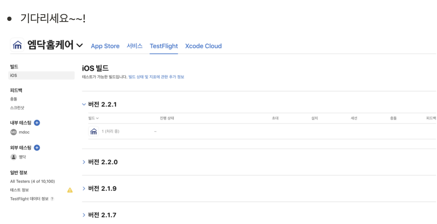This screenshot has width=437, height=224.
Task: Expand the 버전 2.1.7 section
Action: pyautogui.click(x=84, y=215)
